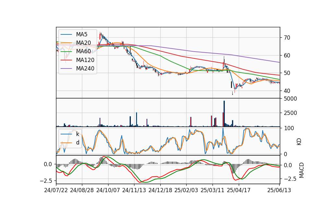Click the MA20 legend label
This screenshot has width=311, height=224.
(x=84, y=43)
